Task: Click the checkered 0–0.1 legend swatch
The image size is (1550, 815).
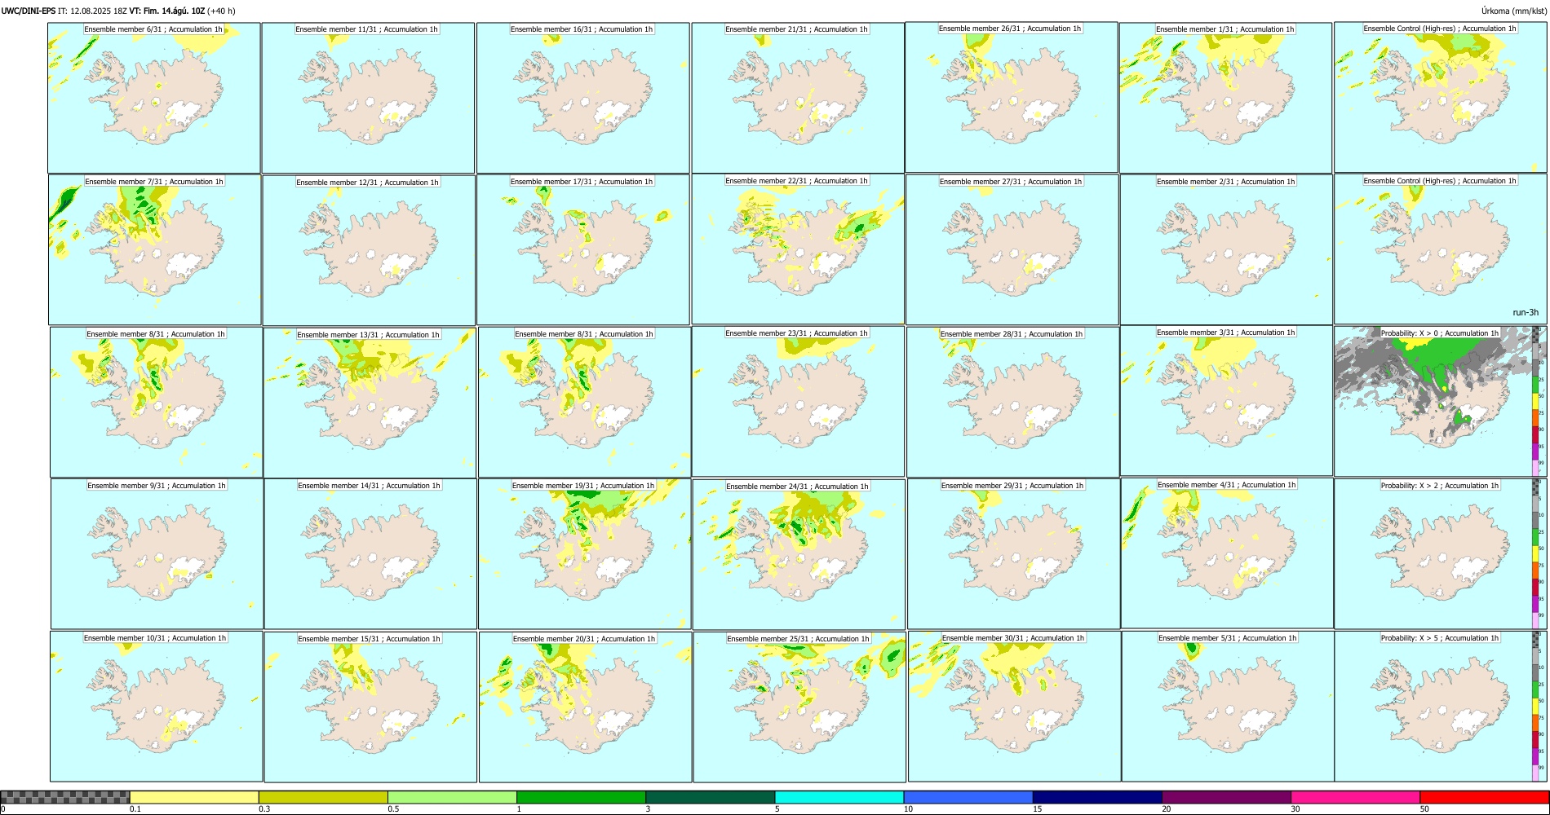Action: point(65,797)
